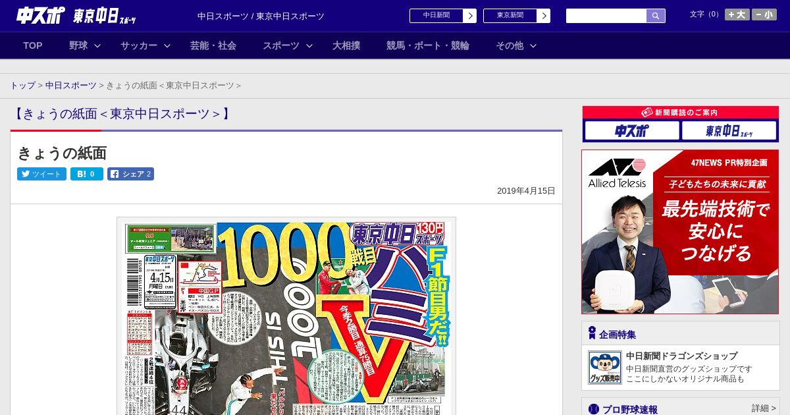Screen dimensions: 790x415
Task: Open the 芸能・社会 menu item
Action: 213,45
